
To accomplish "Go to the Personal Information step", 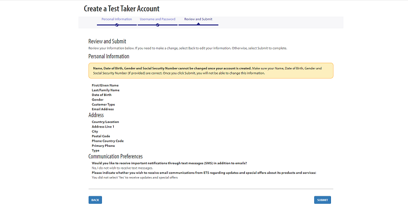I will (x=116, y=19).
